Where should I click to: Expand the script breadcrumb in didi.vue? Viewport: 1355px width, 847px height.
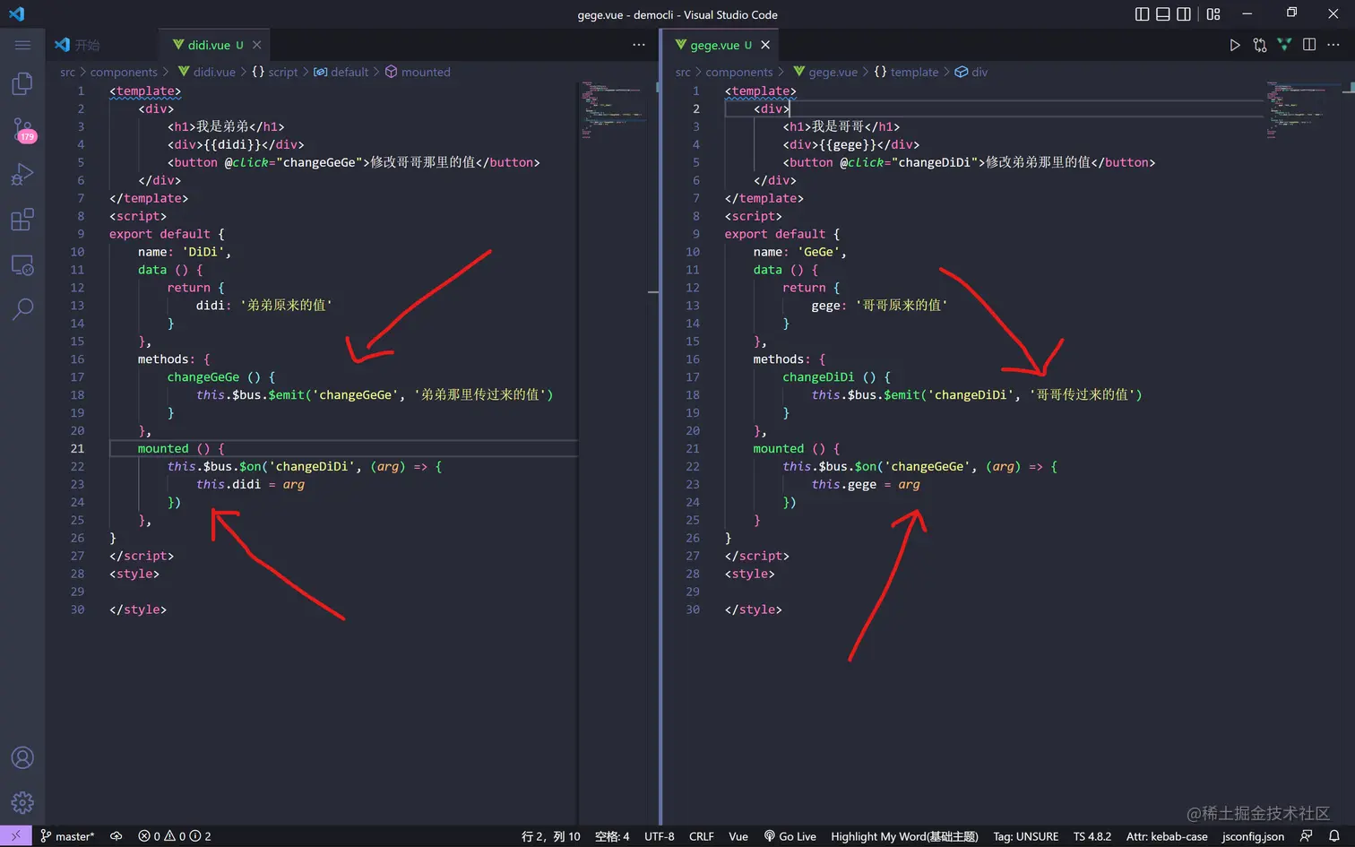point(274,72)
